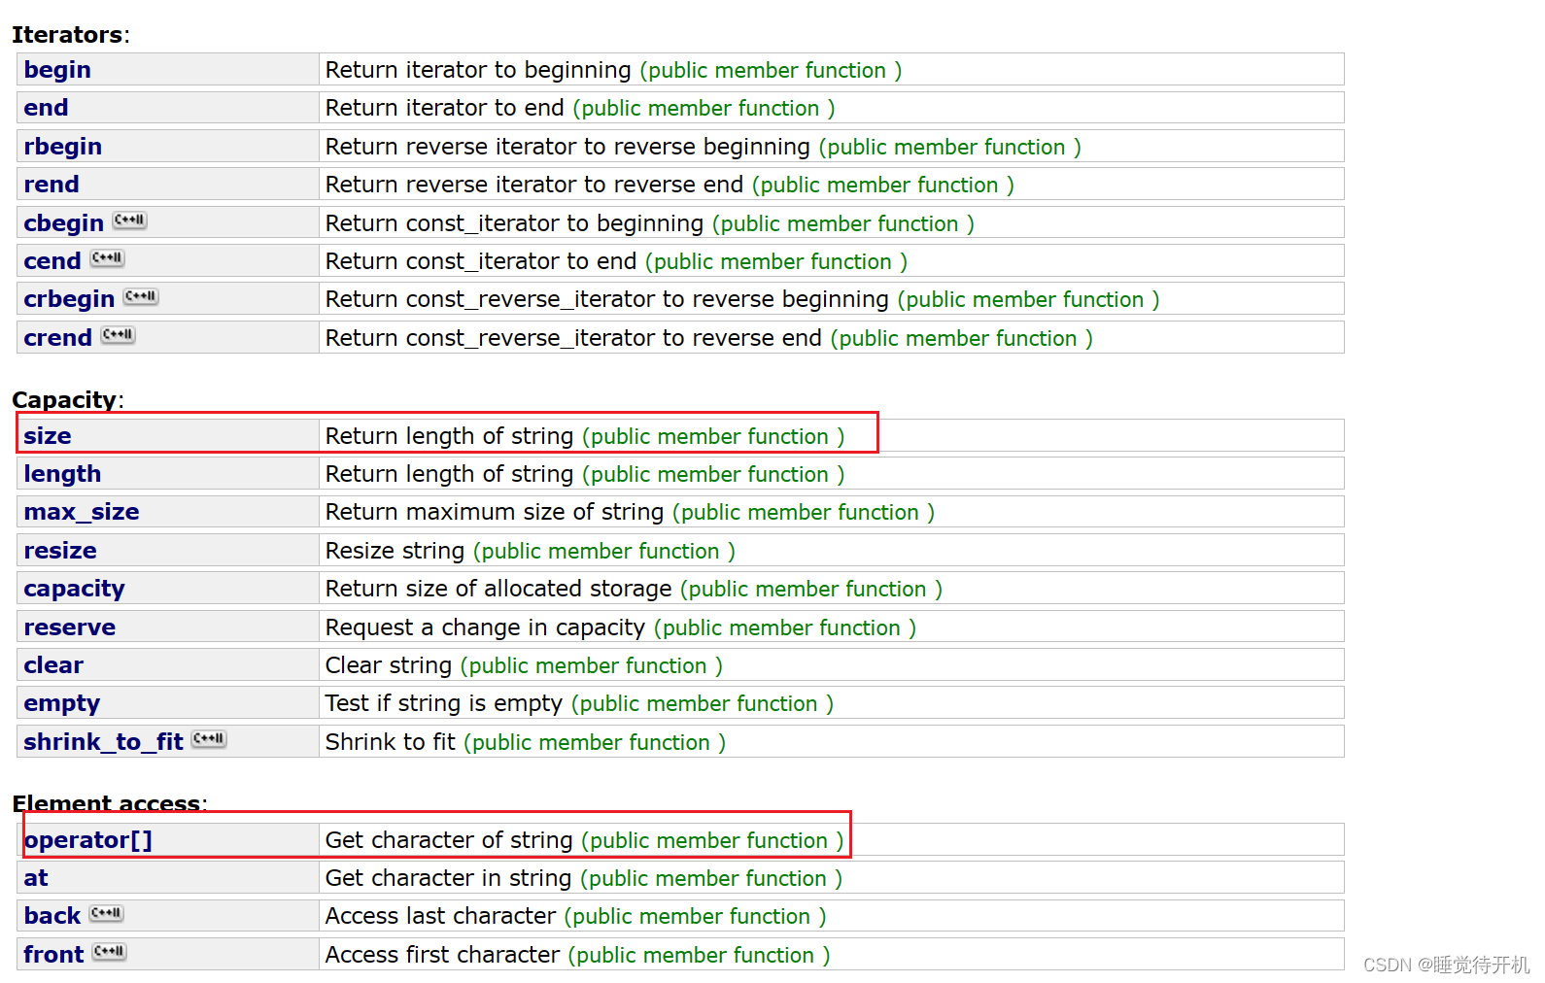
Task: Open the clear function link
Action: [53, 665]
